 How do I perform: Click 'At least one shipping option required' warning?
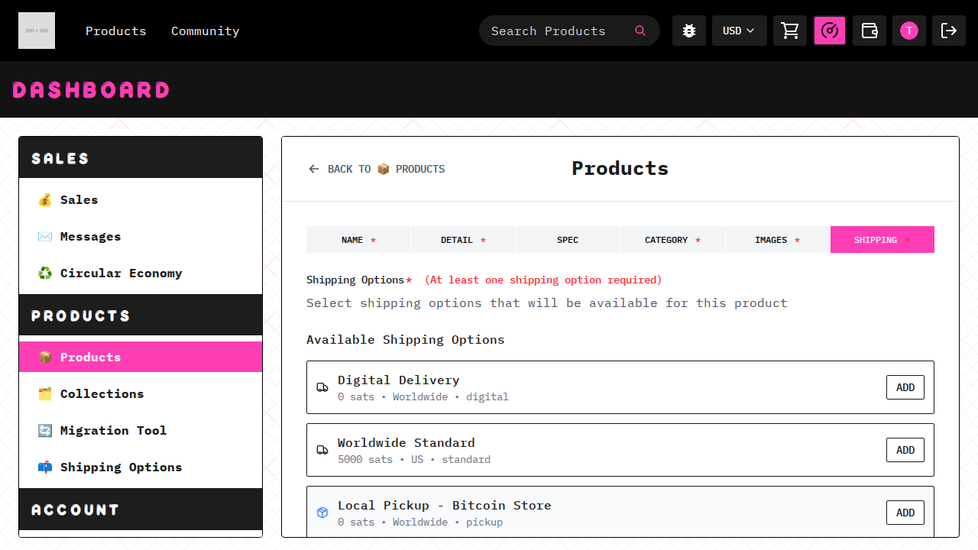coord(543,280)
